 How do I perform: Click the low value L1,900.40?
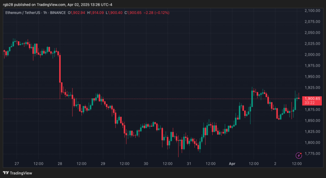114,13
